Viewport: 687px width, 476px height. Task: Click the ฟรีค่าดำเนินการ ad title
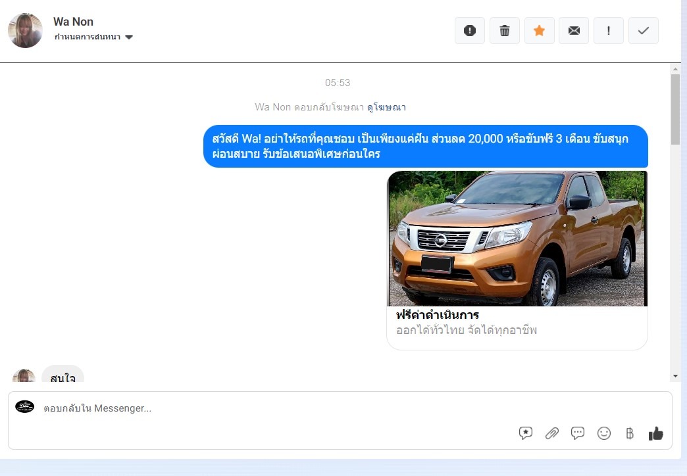[x=437, y=314]
